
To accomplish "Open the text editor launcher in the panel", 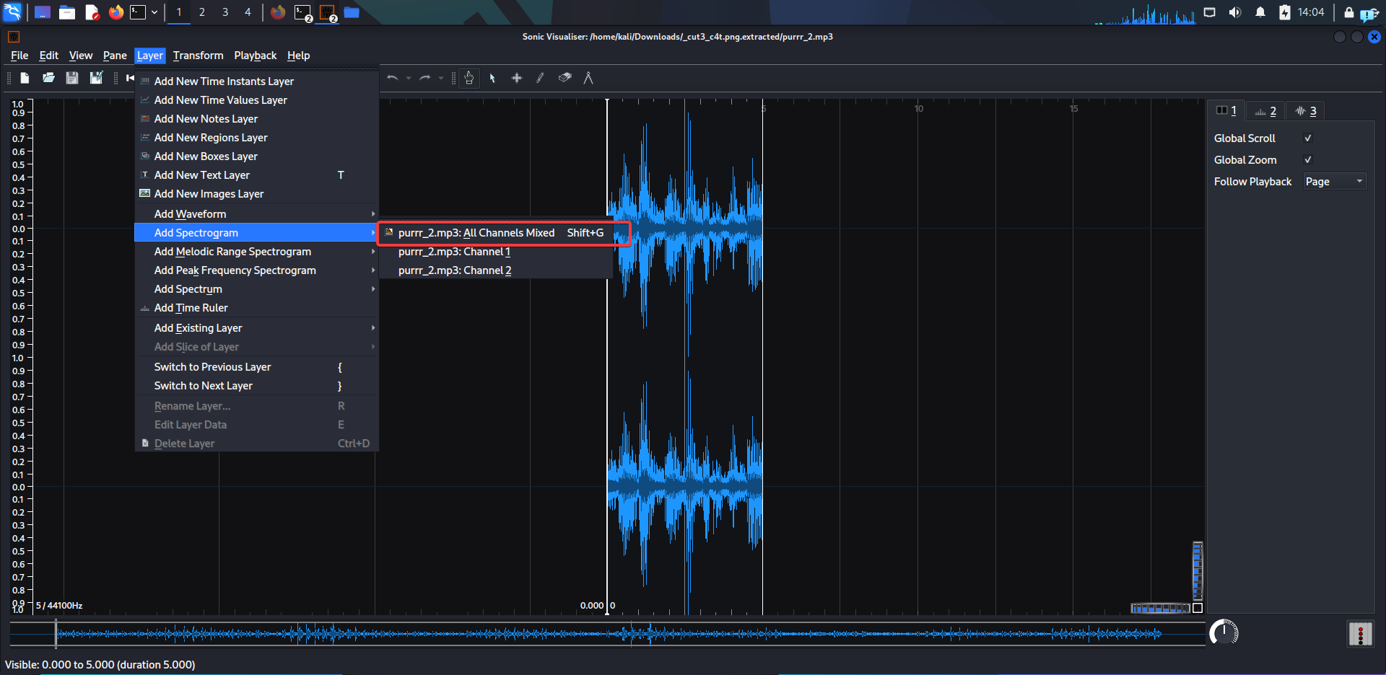I will point(92,12).
